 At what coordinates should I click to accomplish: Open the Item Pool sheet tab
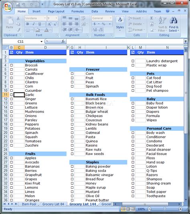29,204
